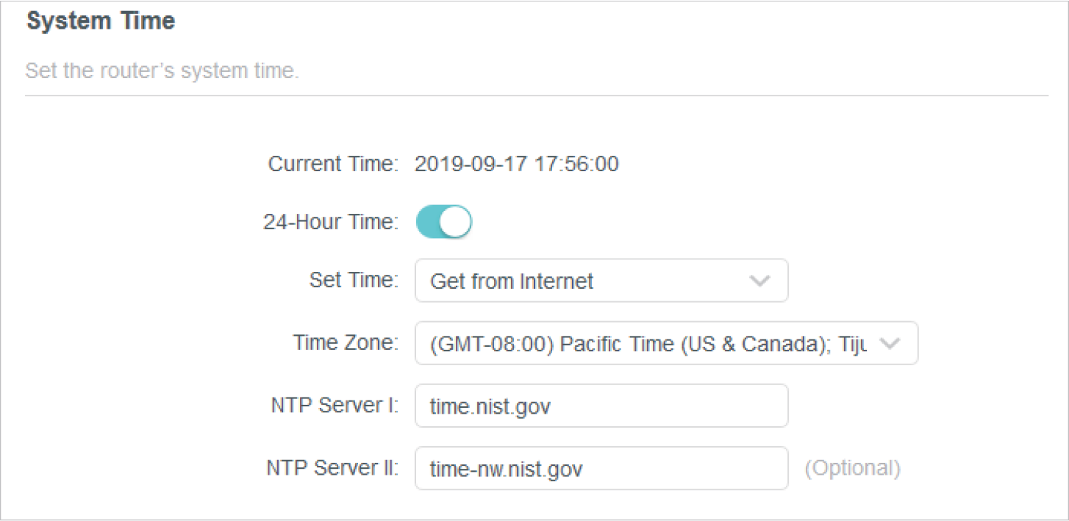1069x521 pixels.
Task: Click the Current Time label
Action: point(332,164)
